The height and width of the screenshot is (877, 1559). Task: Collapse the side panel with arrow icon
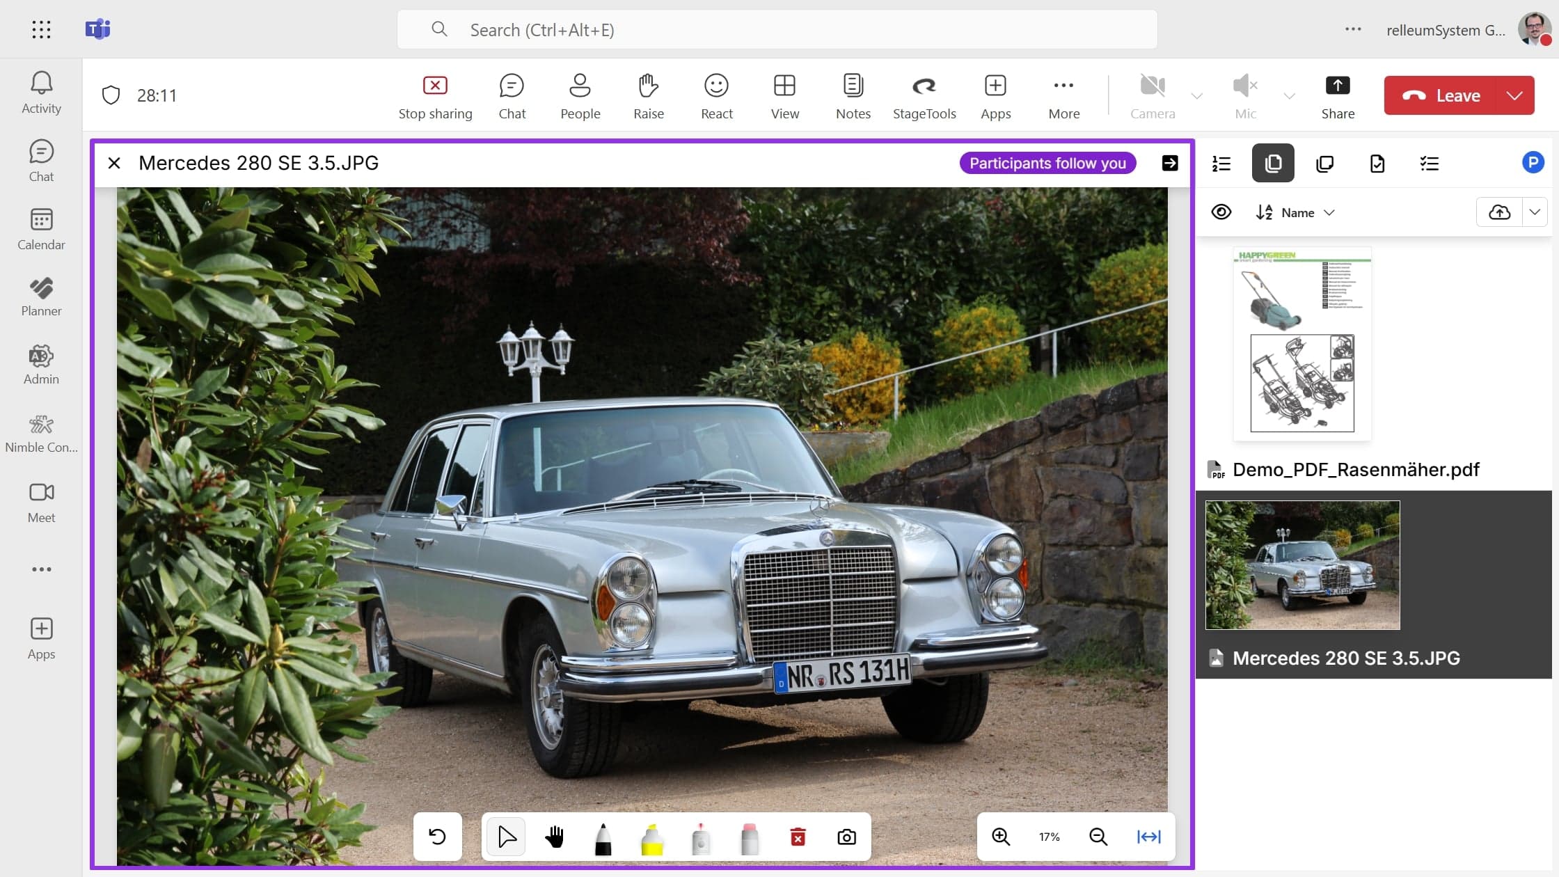click(x=1170, y=163)
